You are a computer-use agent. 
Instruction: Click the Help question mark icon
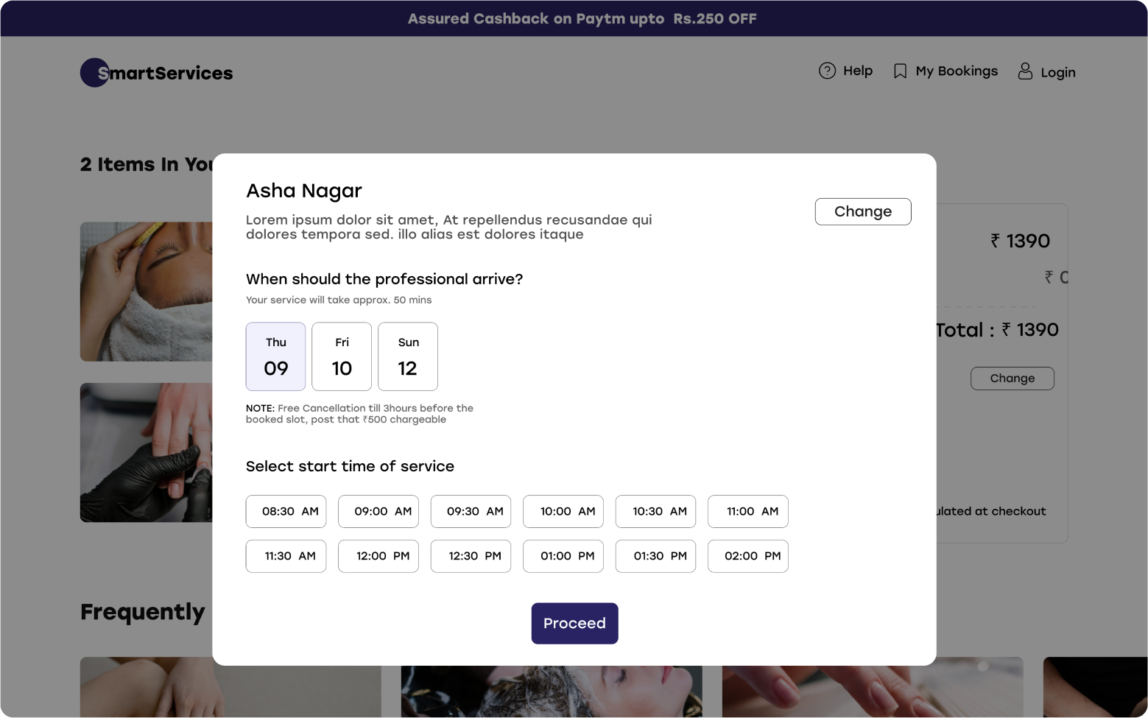point(827,71)
